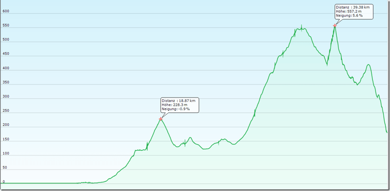Click the red marker at 18.87 km
Image resolution: width=390 pixels, height=191 pixels.
click(161, 119)
